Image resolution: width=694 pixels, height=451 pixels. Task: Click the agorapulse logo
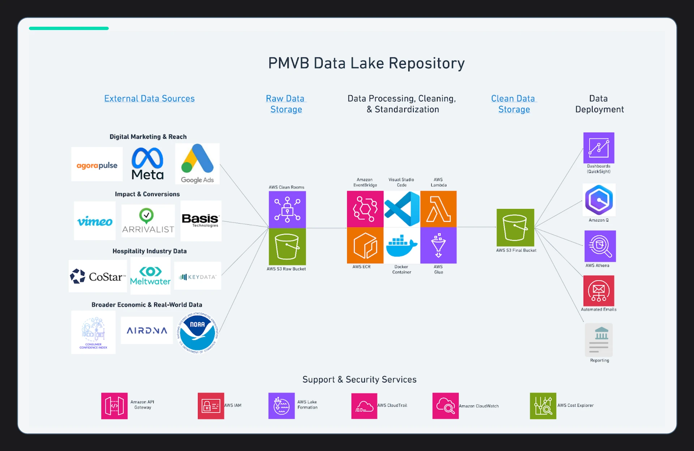click(97, 164)
